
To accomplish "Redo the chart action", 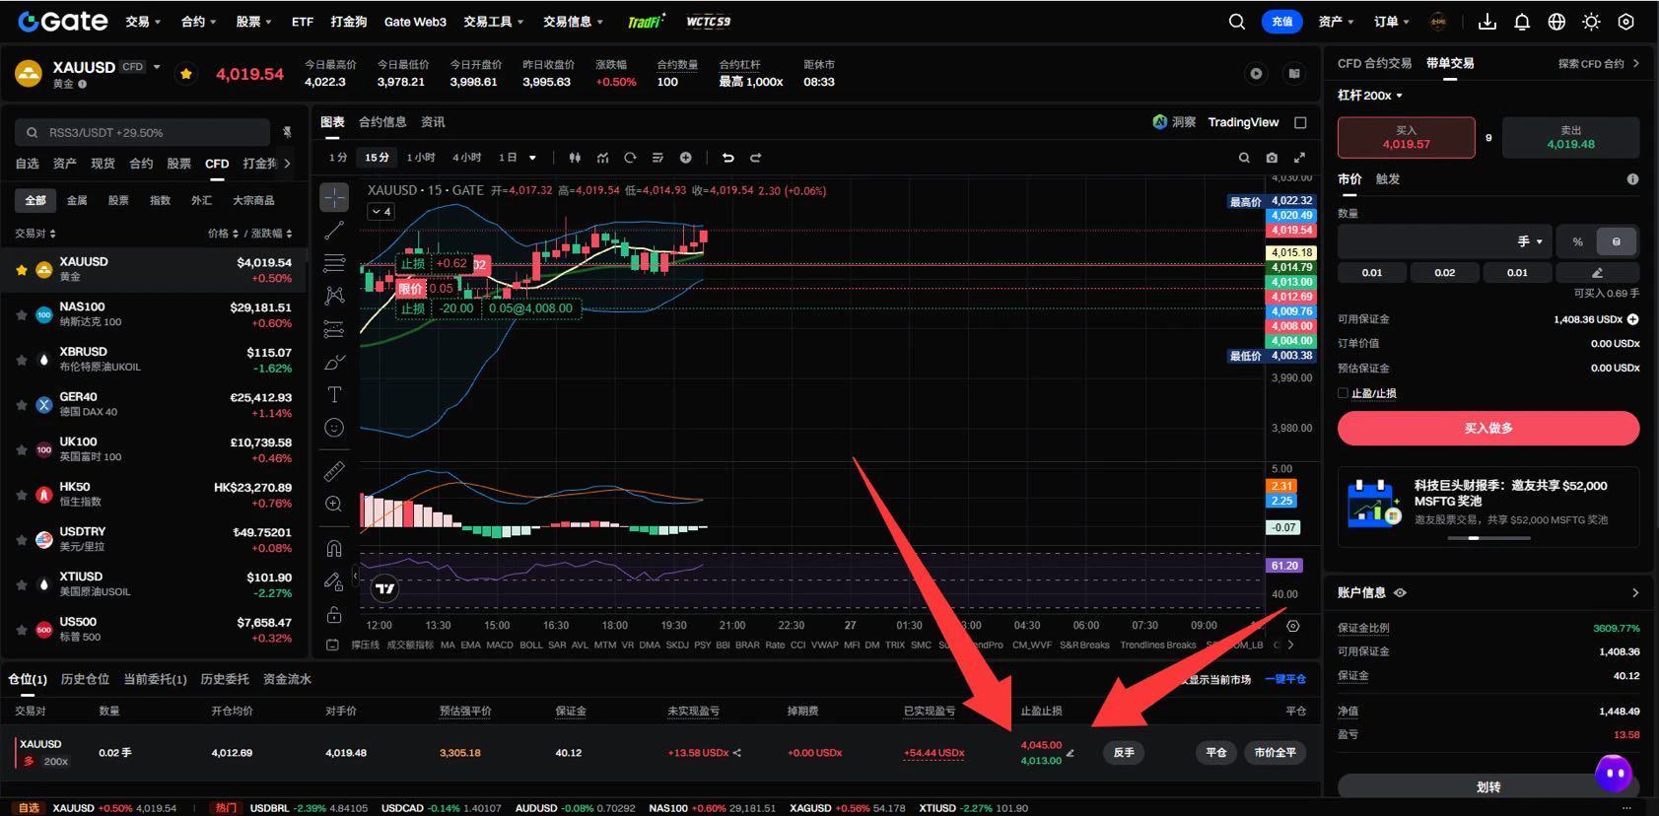I will [756, 158].
